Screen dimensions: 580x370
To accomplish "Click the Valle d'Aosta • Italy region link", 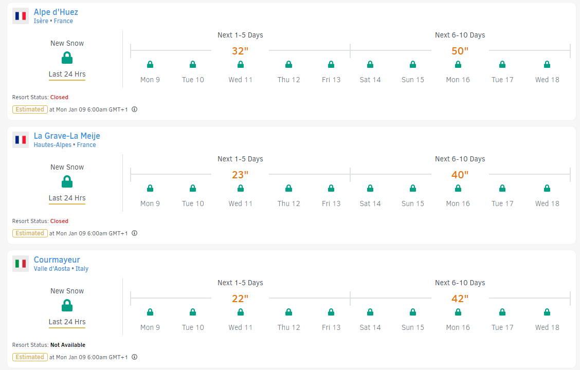I will [61, 269].
